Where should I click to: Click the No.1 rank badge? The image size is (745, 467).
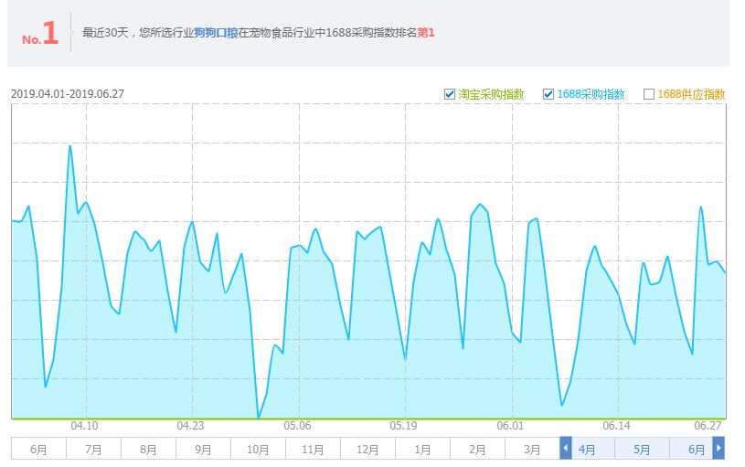40,33
